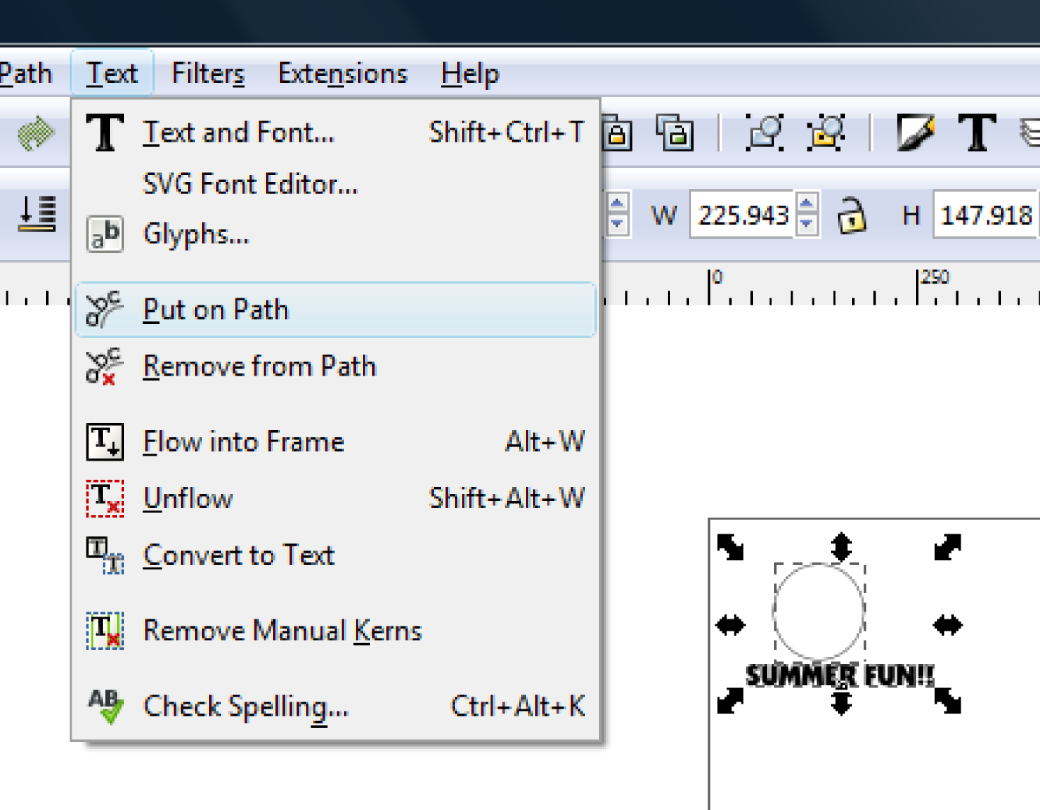Click the green checkered arrow toolbar icon
This screenshot has height=810, width=1040.
coord(34,133)
